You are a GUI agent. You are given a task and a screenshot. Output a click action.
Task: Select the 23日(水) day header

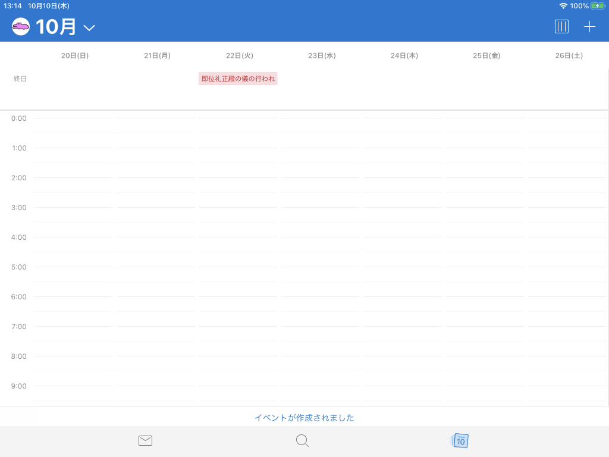pyautogui.click(x=322, y=55)
